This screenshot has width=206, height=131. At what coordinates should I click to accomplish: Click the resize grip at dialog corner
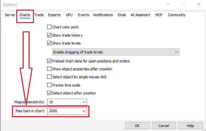click(x=204, y=129)
